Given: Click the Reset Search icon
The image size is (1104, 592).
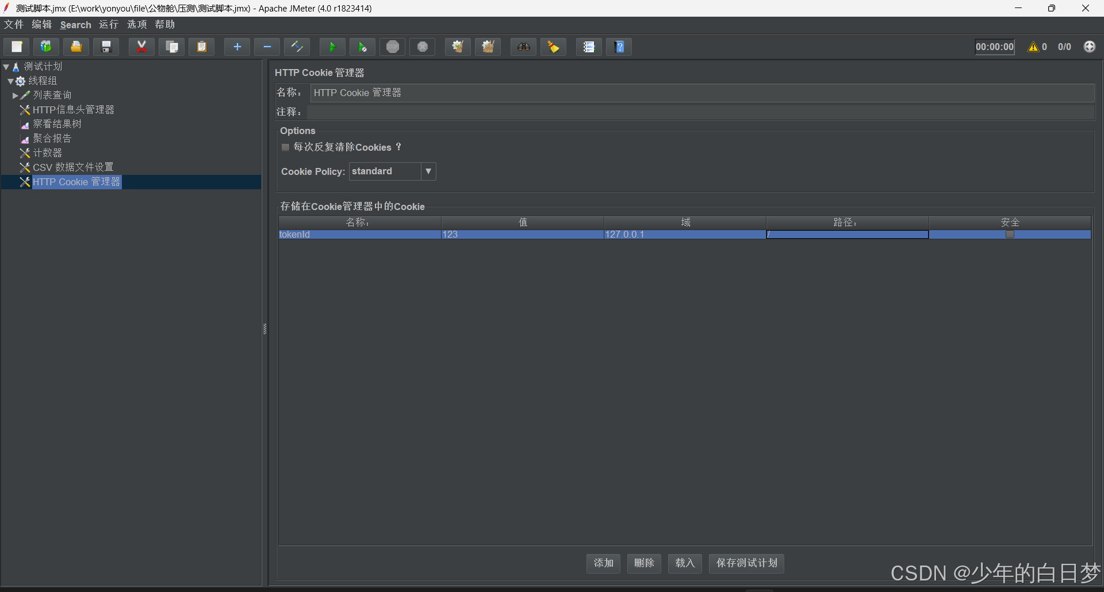Looking at the screenshot, I should (x=553, y=47).
